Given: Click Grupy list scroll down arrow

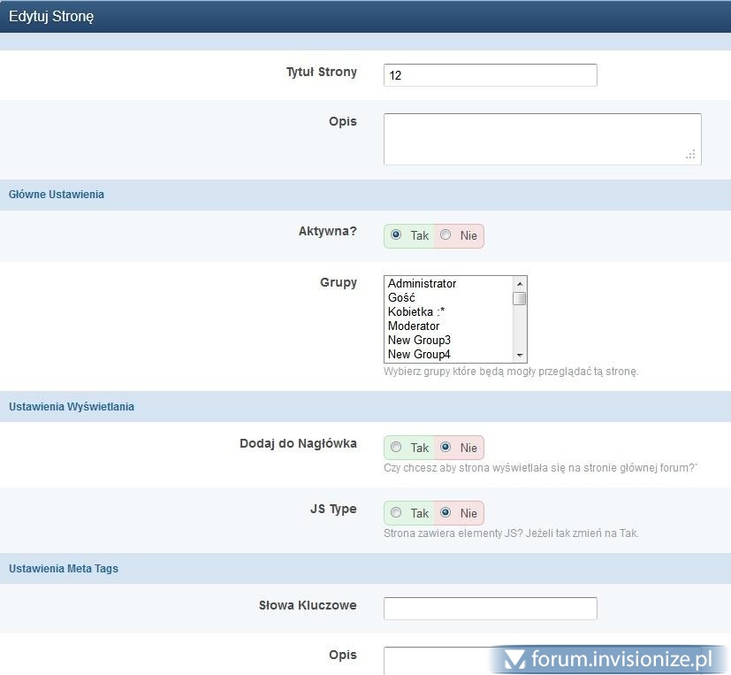Looking at the screenshot, I should (520, 356).
